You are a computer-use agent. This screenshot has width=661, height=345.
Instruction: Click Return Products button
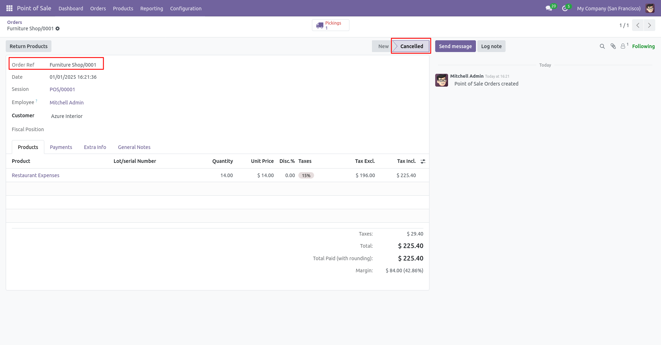coord(29,46)
